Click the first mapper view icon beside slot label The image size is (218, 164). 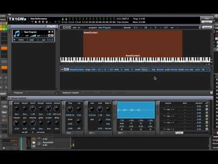[64, 27]
